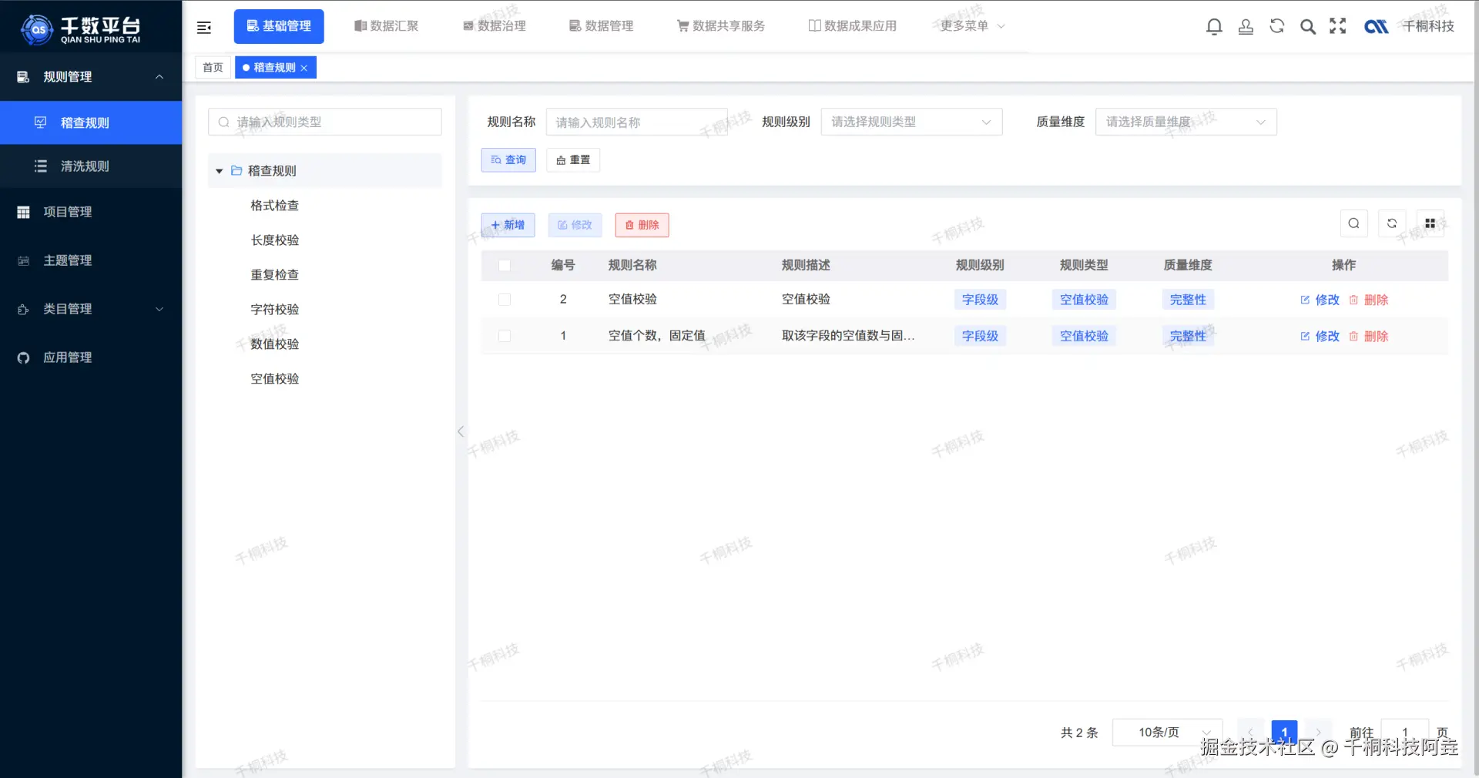Open 主题管理 in the sidebar

click(91, 260)
